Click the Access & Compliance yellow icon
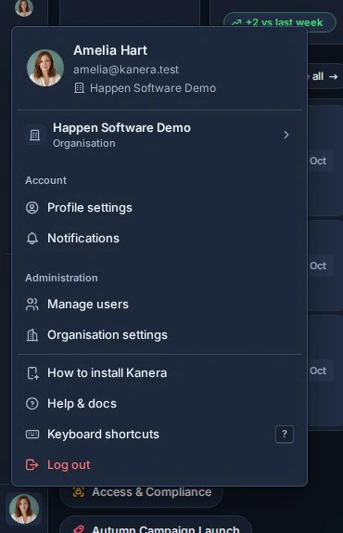The width and height of the screenshot is (343, 533). [x=79, y=492]
